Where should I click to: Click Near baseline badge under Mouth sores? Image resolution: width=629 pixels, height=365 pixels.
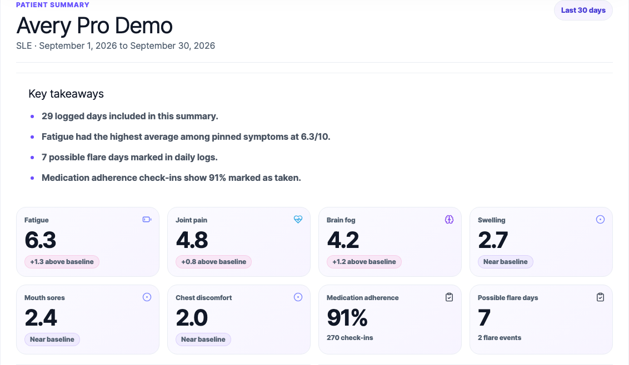click(x=52, y=339)
